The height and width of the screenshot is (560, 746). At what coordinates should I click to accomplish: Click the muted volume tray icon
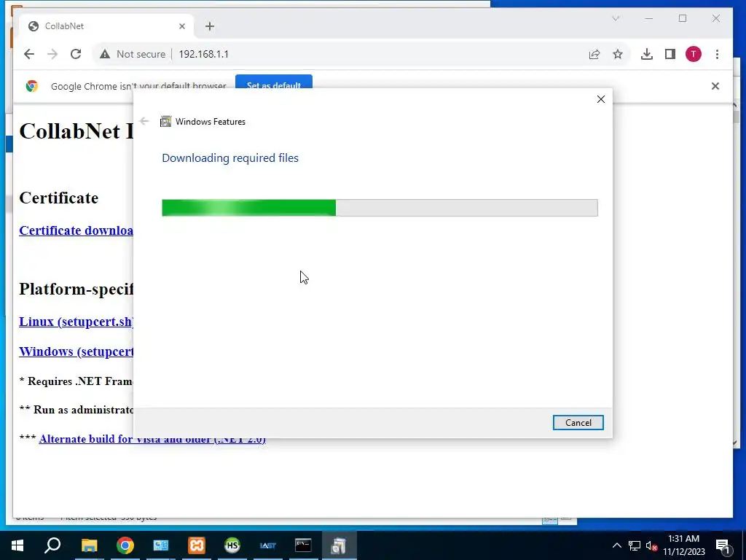click(x=652, y=545)
